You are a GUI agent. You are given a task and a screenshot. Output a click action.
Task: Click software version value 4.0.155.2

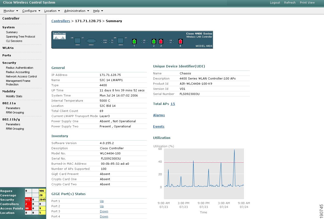107,143
